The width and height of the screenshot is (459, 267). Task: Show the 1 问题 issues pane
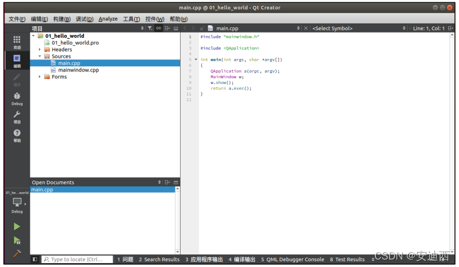[125, 260]
